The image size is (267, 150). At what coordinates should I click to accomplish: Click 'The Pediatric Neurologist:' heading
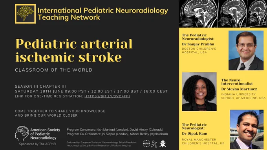coord(194,127)
